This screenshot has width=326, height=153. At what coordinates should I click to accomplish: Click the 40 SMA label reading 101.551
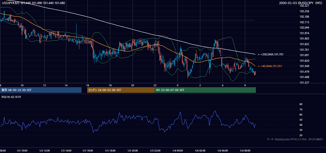[x=270, y=66]
